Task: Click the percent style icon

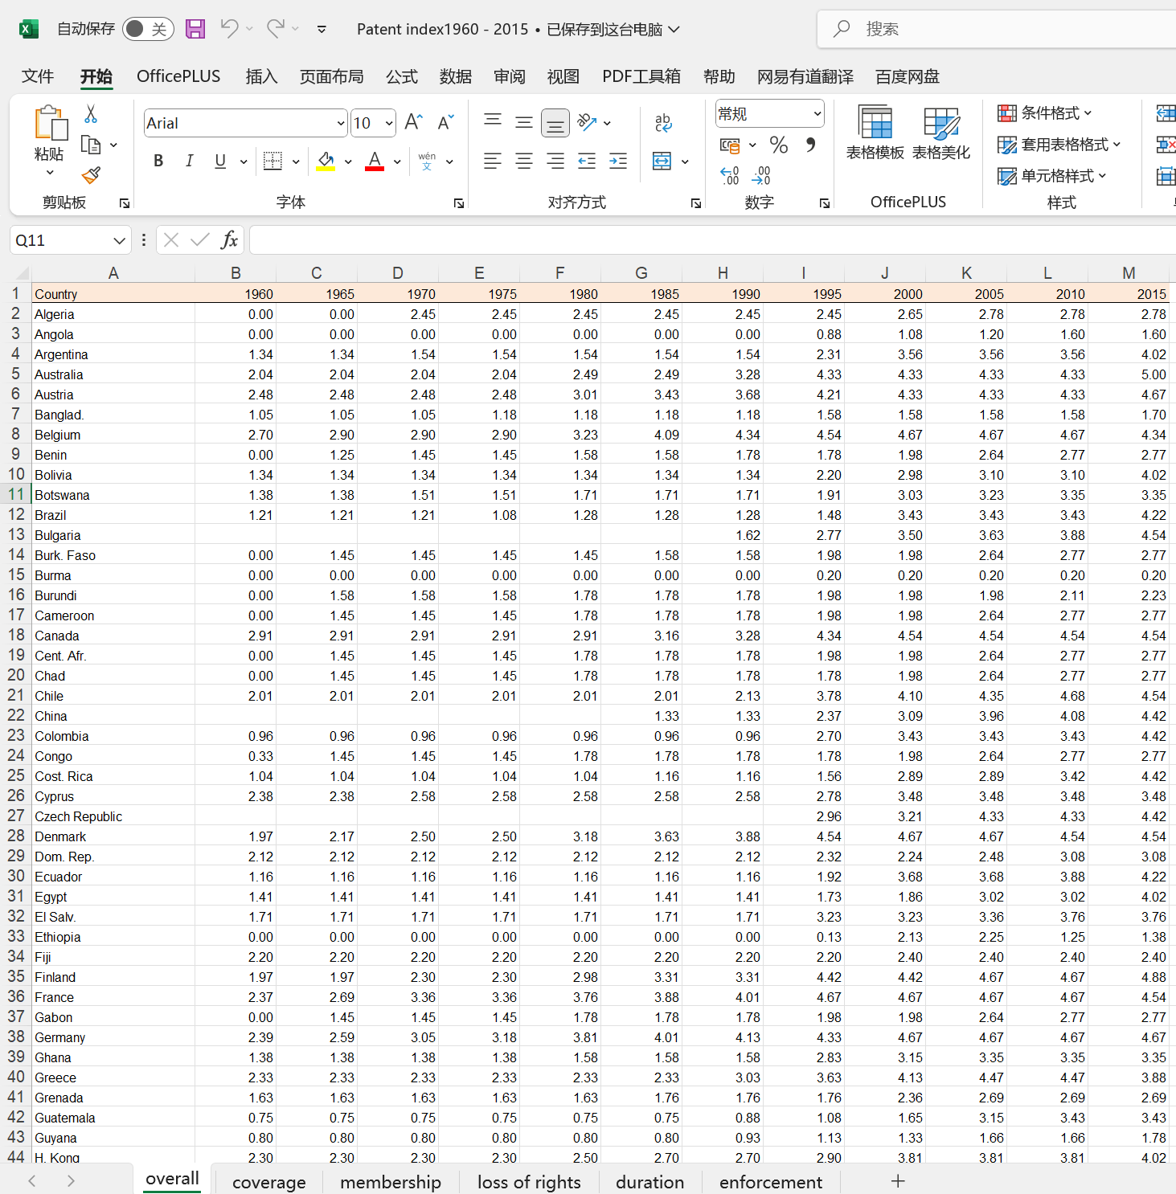Action: click(x=778, y=145)
